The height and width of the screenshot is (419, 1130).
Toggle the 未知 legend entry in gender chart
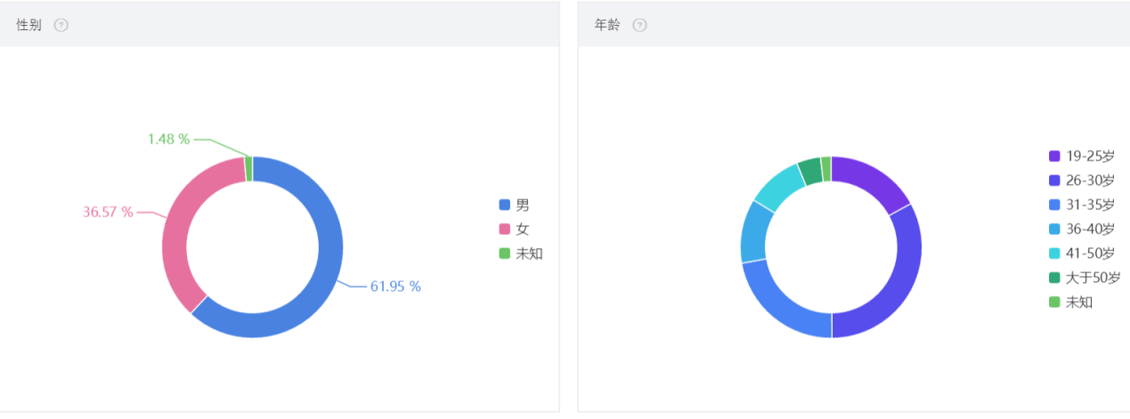tap(521, 253)
